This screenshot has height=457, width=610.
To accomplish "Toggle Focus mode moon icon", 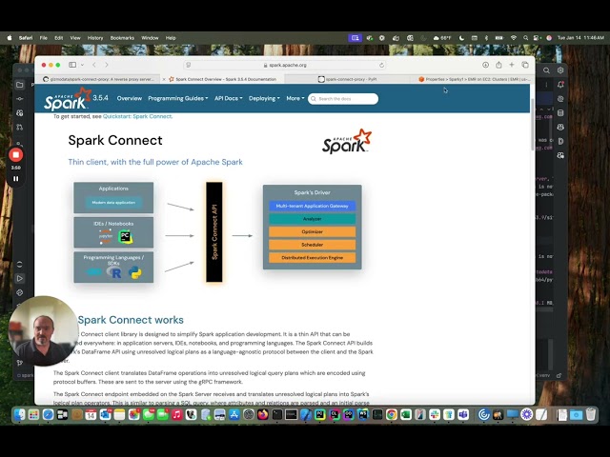I will (x=461, y=38).
